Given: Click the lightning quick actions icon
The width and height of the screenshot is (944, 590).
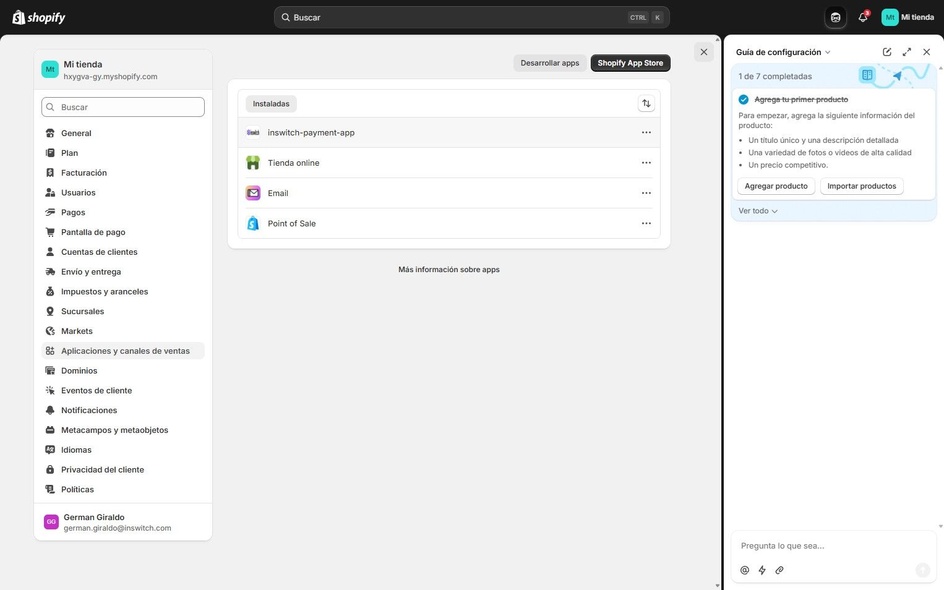Looking at the screenshot, I should [762, 570].
